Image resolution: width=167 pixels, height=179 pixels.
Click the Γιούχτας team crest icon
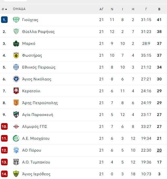click(16, 20)
